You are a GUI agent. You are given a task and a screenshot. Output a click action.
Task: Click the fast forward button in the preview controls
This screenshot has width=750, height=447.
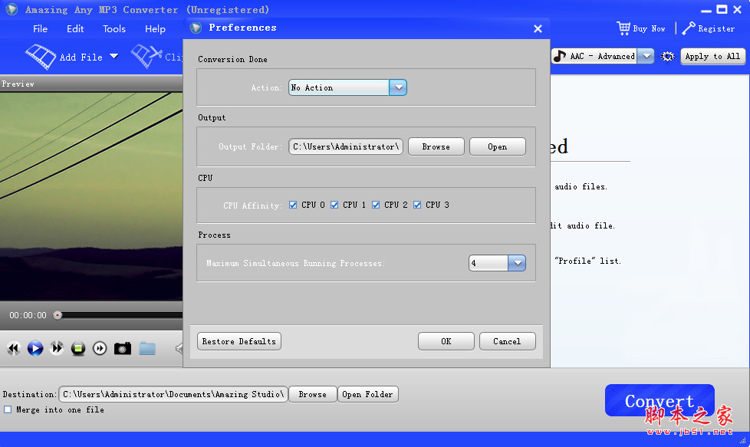[x=57, y=349]
